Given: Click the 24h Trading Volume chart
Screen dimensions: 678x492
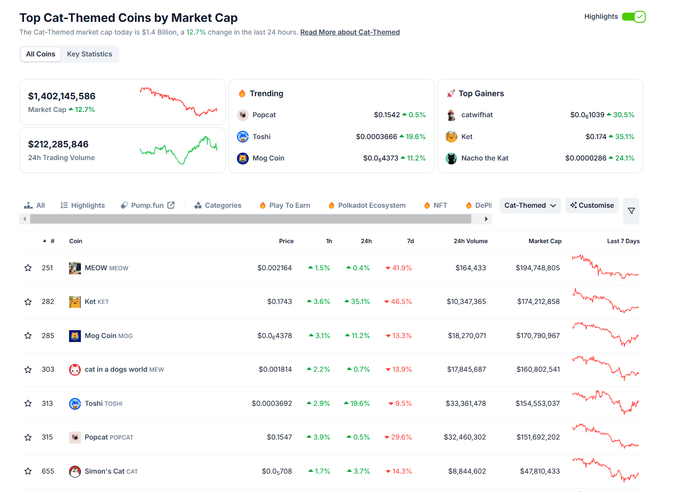Looking at the screenshot, I should (178, 150).
